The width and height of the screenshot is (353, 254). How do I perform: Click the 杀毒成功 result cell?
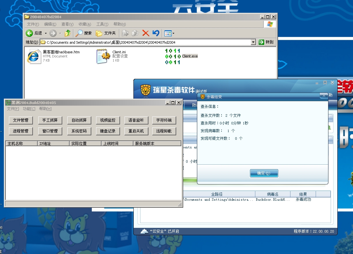click(x=303, y=199)
